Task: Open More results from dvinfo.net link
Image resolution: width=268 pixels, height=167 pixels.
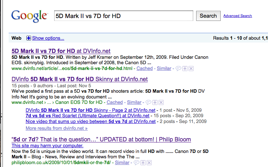Action: [x=57, y=128]
